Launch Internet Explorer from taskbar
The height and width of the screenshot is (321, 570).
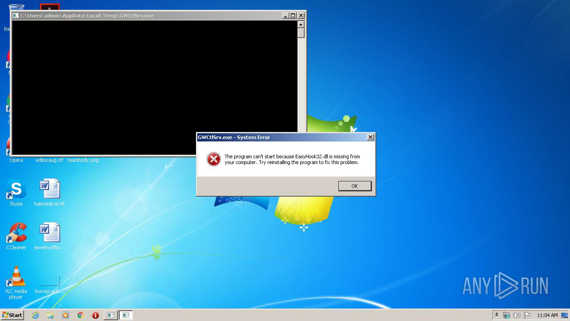click(35, 315)
